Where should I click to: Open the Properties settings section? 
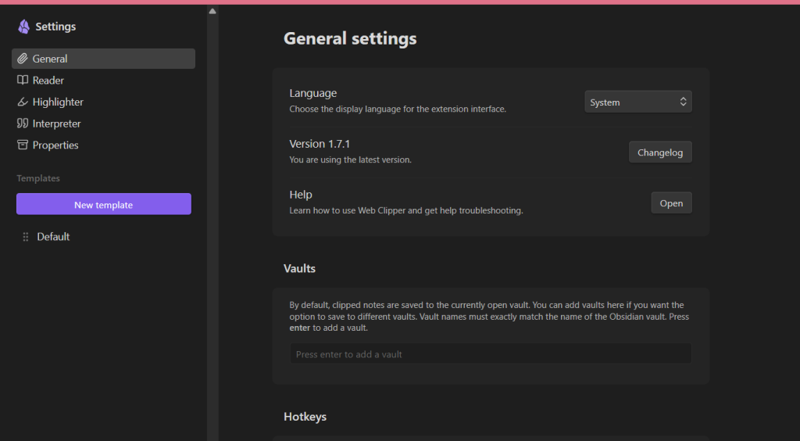point(104,145)
